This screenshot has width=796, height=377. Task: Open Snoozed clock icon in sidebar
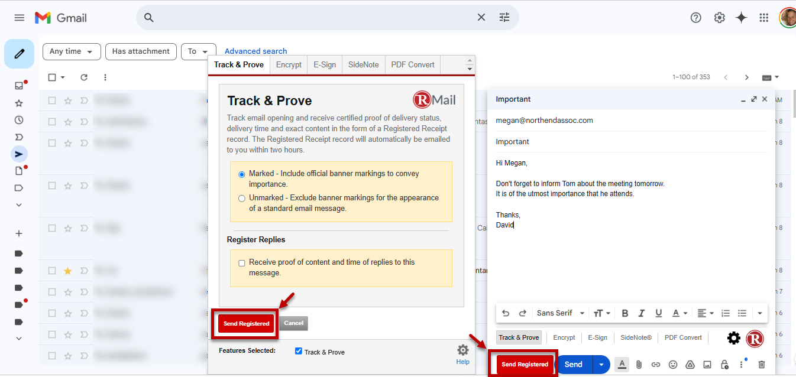click(x=19, y=120)
